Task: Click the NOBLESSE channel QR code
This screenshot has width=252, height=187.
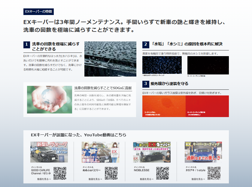Action: click(162, 173)
